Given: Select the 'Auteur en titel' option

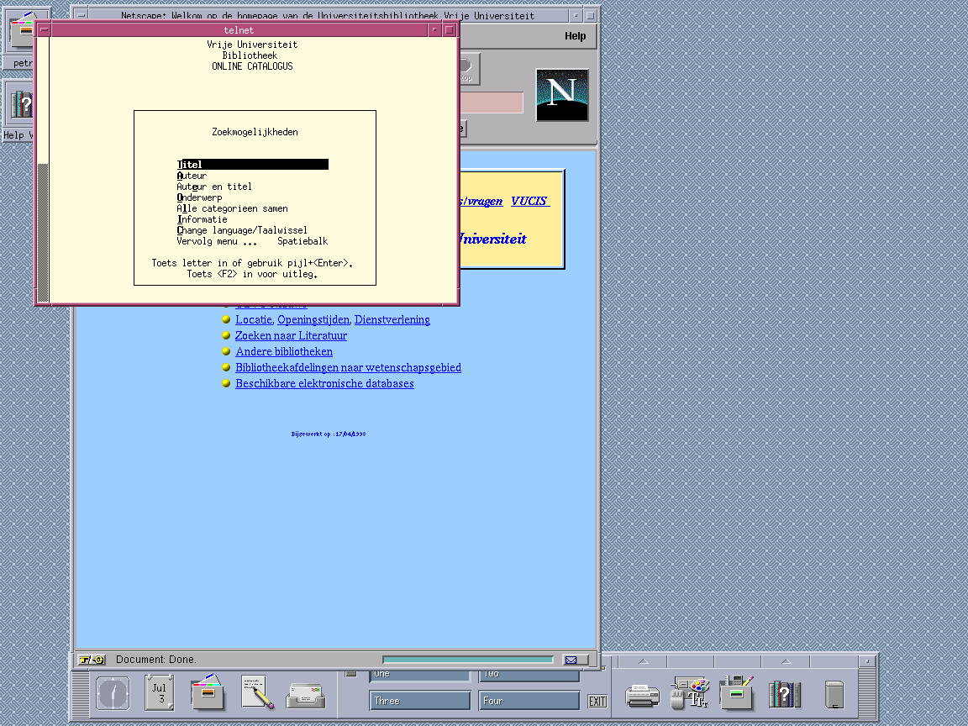Looking at the screenshot, I should [214, 187].
